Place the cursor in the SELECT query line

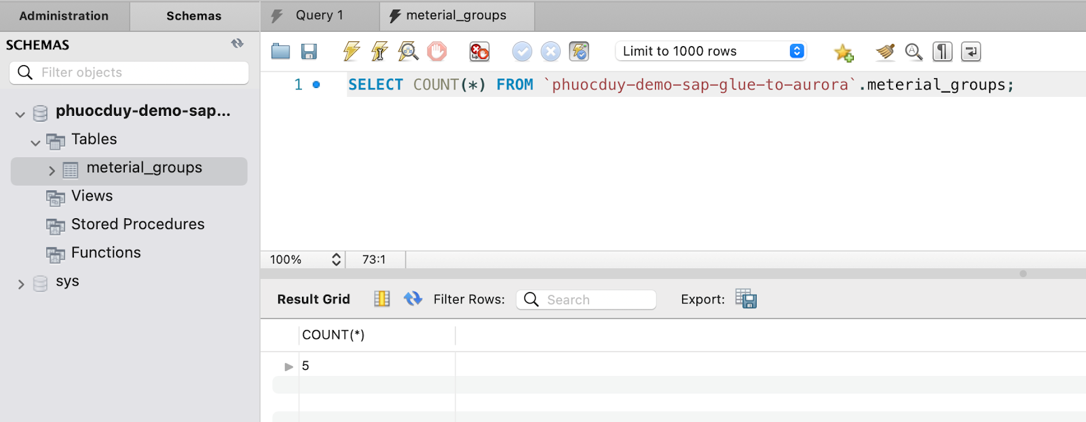(681, 85)
